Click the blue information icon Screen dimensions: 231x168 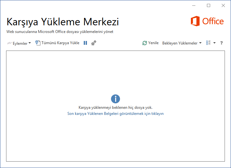116,99
